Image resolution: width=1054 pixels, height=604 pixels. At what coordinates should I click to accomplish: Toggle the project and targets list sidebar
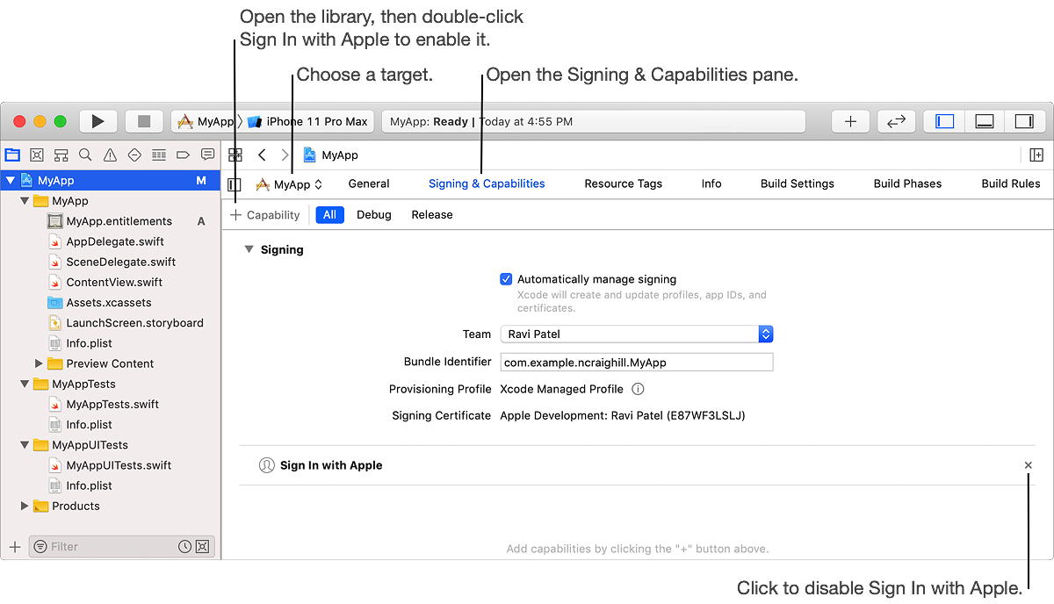(235, 185)
